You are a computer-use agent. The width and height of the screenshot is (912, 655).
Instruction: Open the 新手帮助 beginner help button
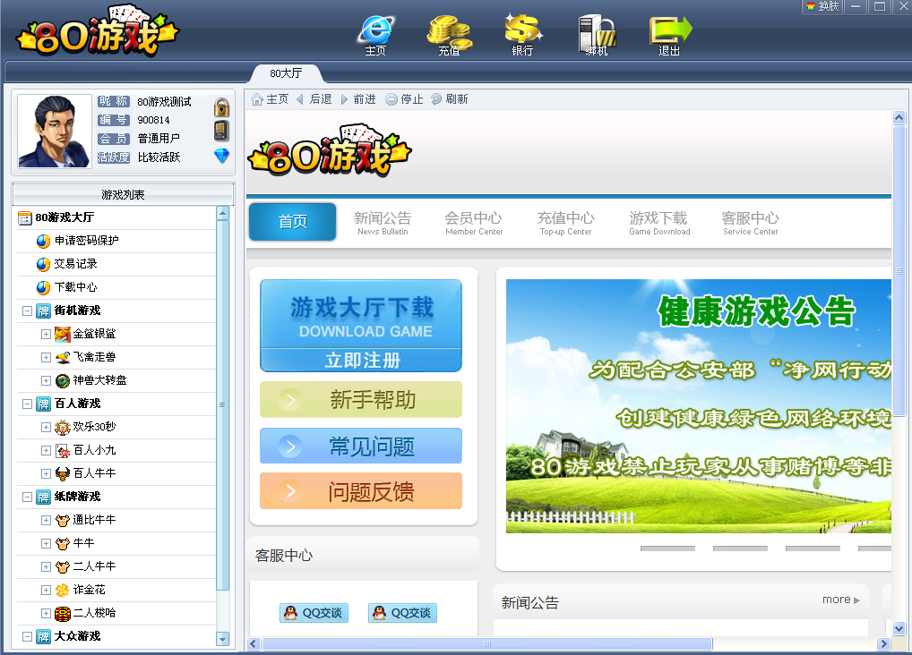361,400
